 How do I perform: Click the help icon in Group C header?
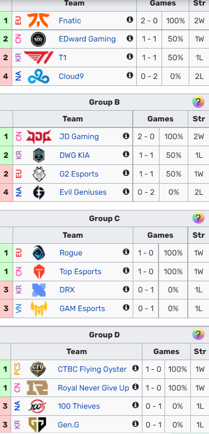tap(198, 219)
